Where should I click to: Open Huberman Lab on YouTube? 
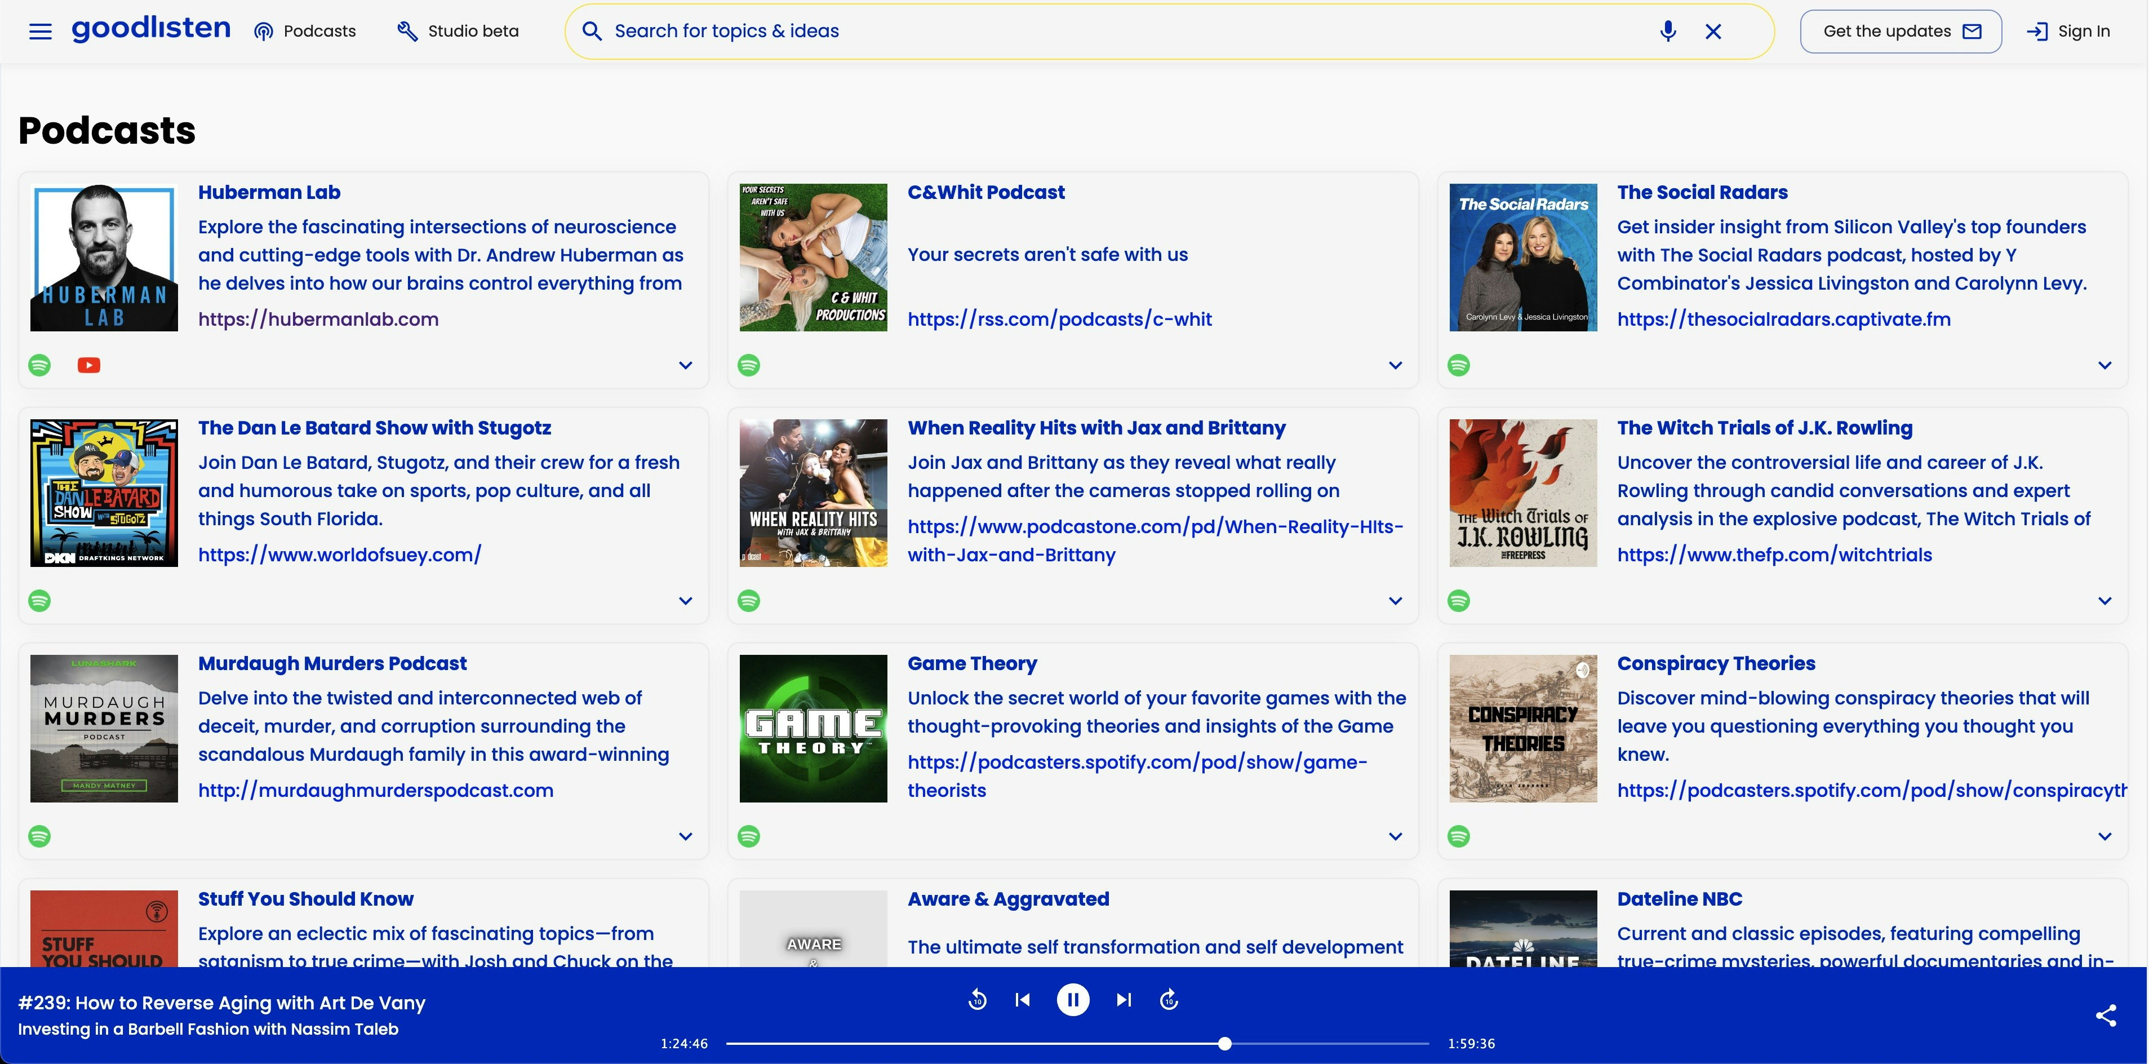(x=88, y=365)
